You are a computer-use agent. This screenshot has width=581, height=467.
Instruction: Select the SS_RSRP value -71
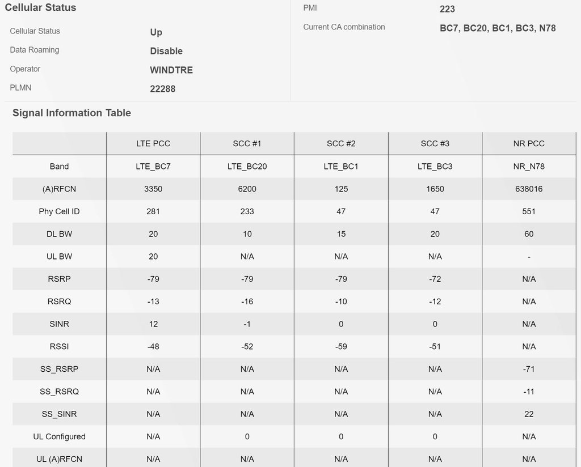529,369
